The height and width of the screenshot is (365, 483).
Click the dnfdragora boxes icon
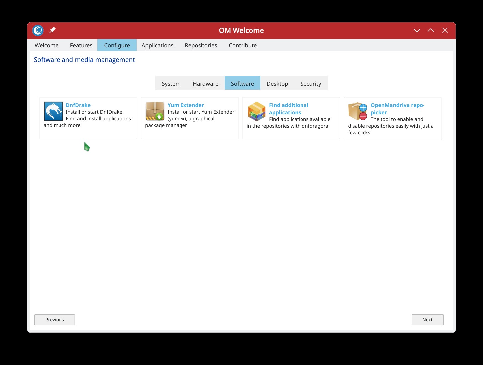[256, 111]
